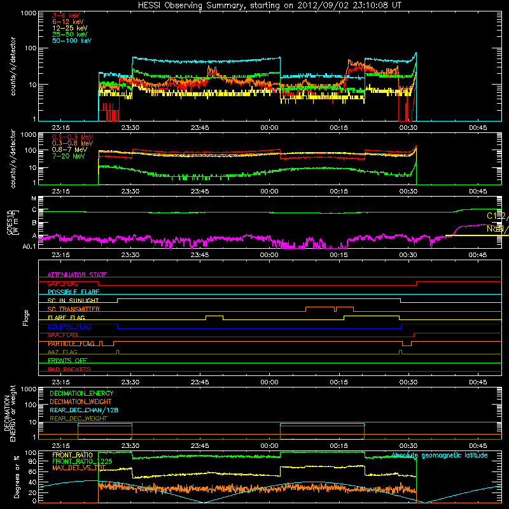The height and width of the screenshot is (509, 509).
Task: Click the 25-50 keV legend entry
Action: (70, 34)
